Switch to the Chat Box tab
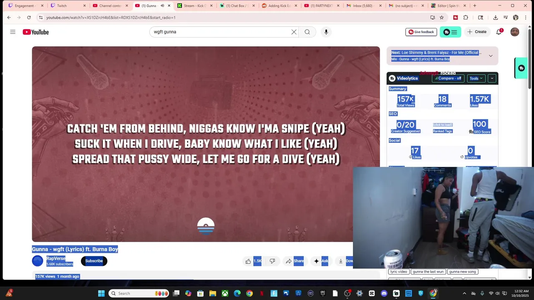The height and width of the screenshot is (300, 534). pos(237,6)
